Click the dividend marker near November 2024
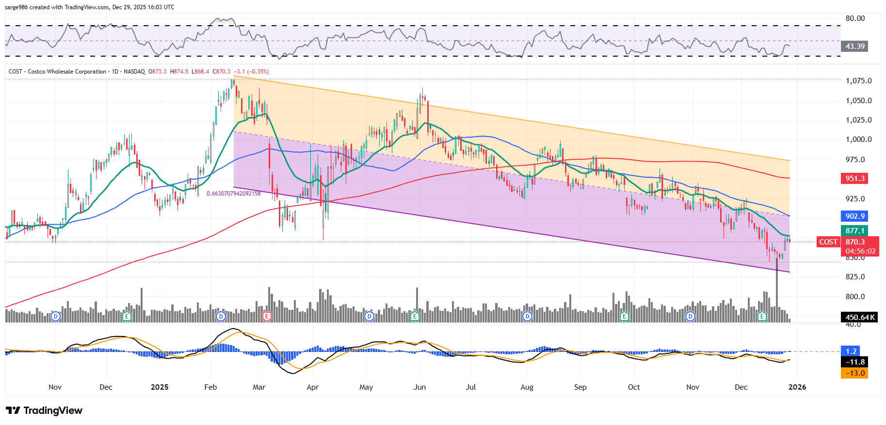The height and width of the screenshot is (425, 886). pyautogui.click(x=56, y=317)
